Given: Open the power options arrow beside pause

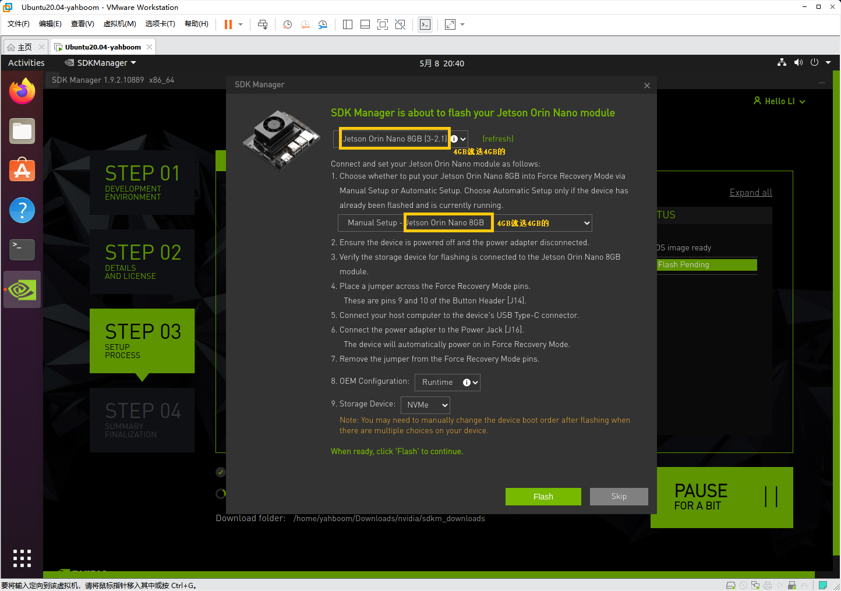Looking at the screenshot, I should coord(241,24).
